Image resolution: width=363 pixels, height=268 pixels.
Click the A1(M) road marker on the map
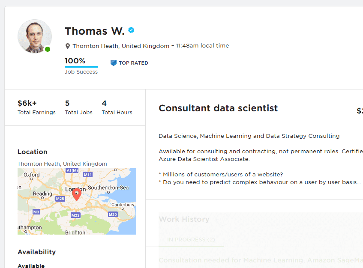pyautogui.click(x=71, y=170)
